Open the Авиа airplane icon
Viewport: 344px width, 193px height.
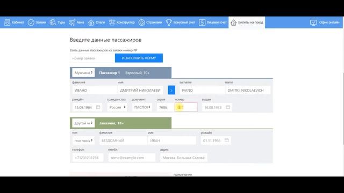click(72, 23)
